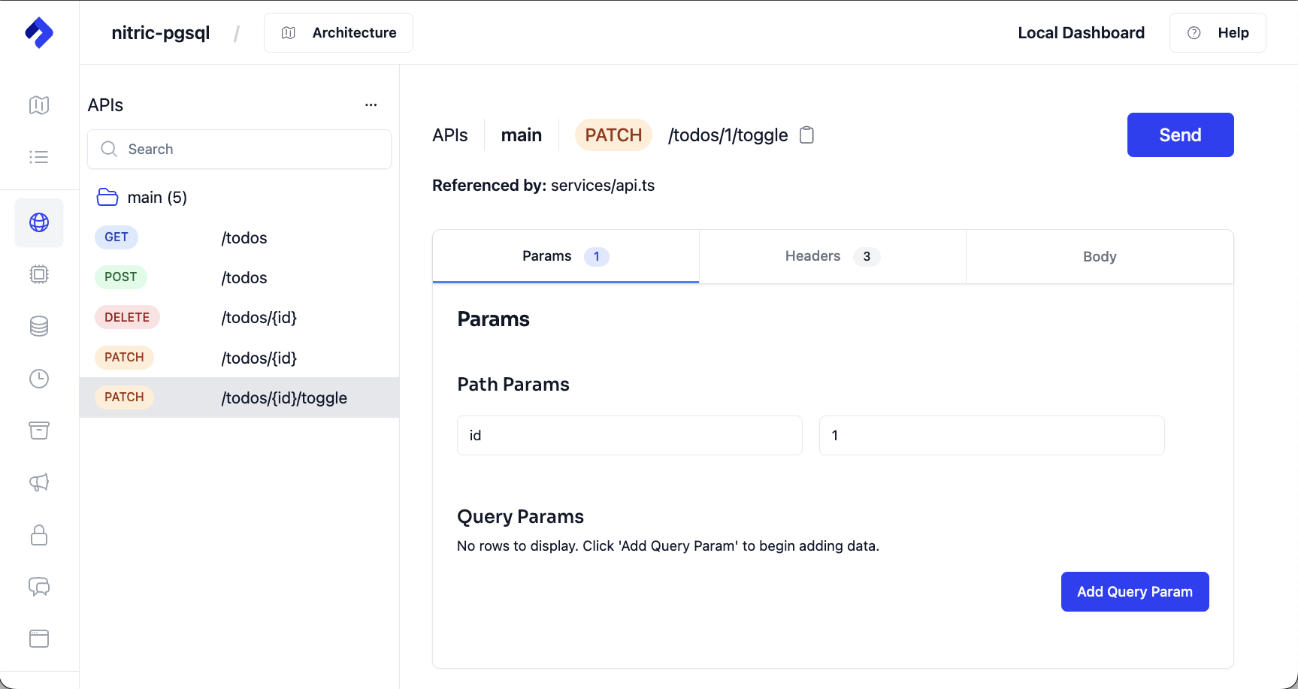
Task: Click Add Query Param button
Action: (x=1135, y=592)
